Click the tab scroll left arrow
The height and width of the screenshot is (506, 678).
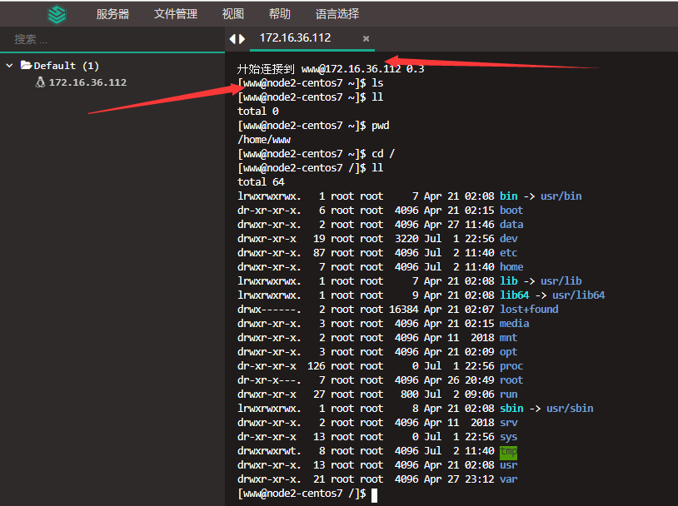click(x=232, y=38)
